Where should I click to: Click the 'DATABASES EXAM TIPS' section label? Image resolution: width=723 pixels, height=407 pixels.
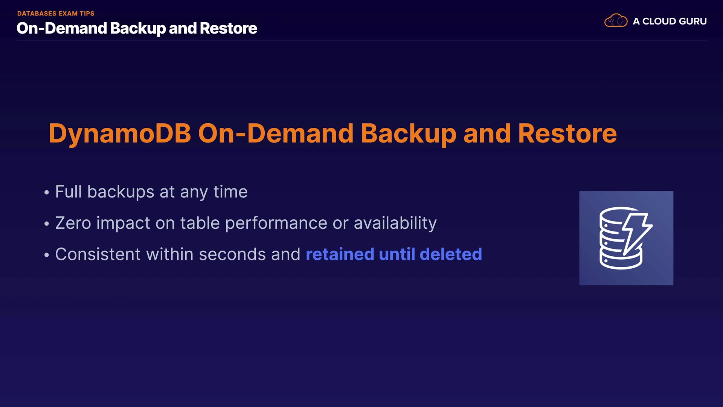click(56, 14)
